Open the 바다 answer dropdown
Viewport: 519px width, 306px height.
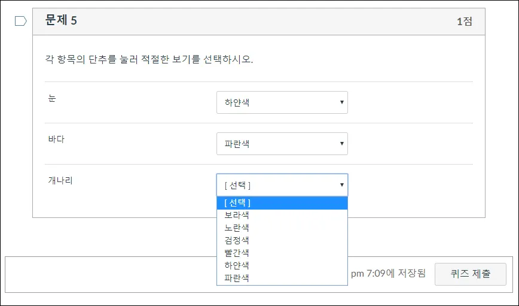pyautogui.click(x=282, y=144)
